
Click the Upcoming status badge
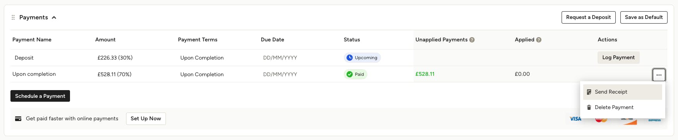click(362, 58)
